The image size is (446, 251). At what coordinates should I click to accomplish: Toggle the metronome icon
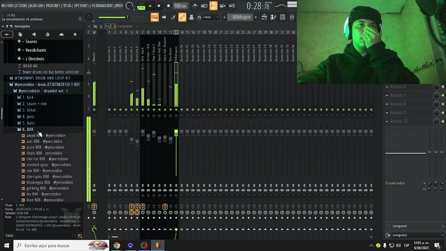click(x=195, y=6)
